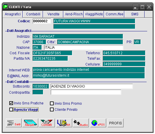Go to the SMS tab

click(x=135, y=14)
